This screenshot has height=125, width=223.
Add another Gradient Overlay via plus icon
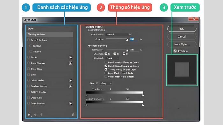(x=71, y=86)
